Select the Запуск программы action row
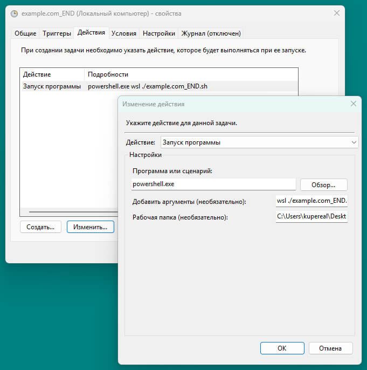Screen dimensions: 367x370 (x=52, y=86)
